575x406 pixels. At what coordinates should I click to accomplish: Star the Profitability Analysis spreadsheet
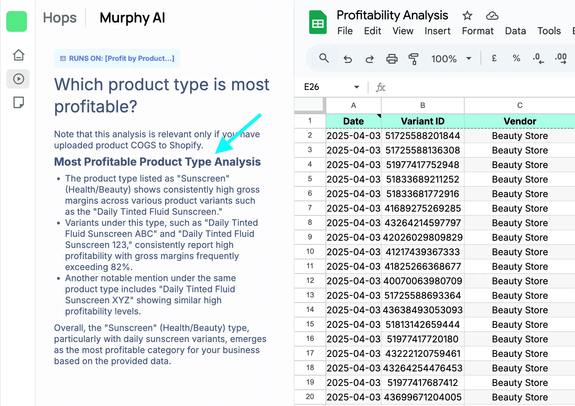(x=467, y=16)
